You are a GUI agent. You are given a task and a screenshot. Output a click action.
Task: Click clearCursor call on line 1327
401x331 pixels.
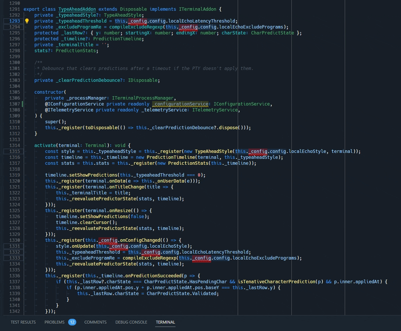click(x=94, y=222)
